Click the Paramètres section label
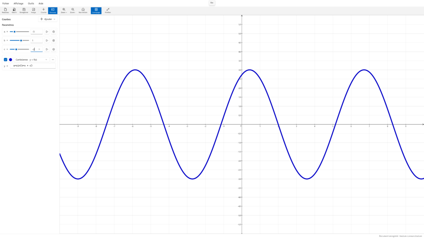Image resolution: width=424 pixels, height=238 pixels. 8,25
